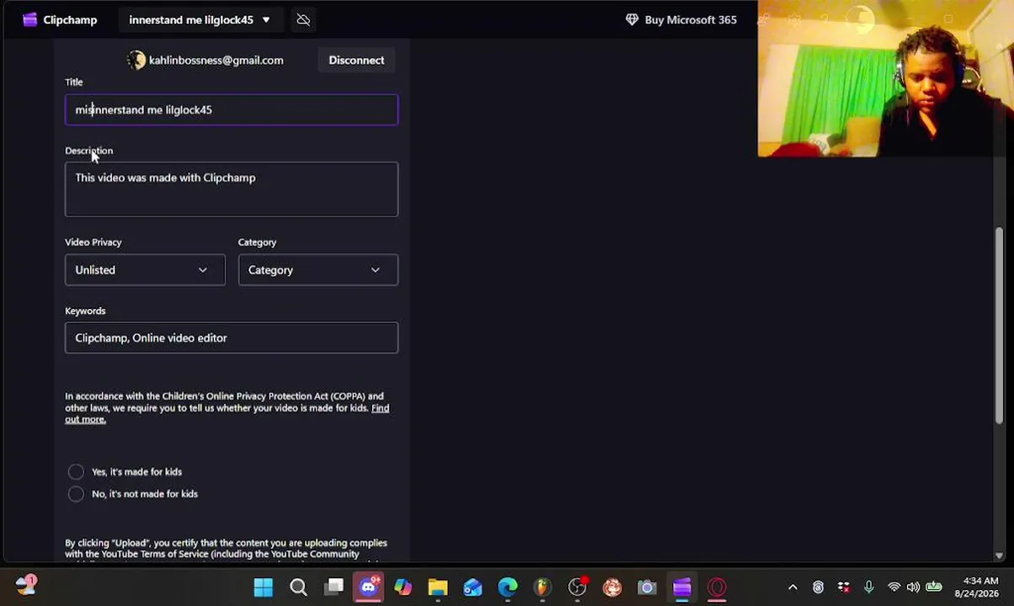Click the YouTube account avatar icon
1014x606 pixels.
[x=136, y=60]
